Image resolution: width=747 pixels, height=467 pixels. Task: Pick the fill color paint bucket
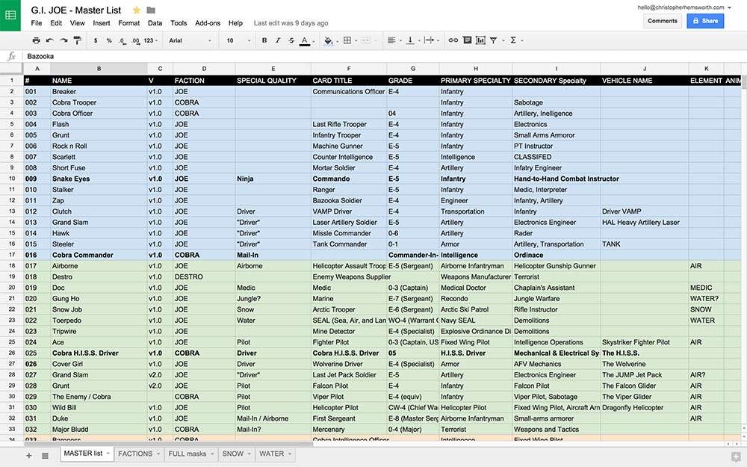(x=327, y=40)
